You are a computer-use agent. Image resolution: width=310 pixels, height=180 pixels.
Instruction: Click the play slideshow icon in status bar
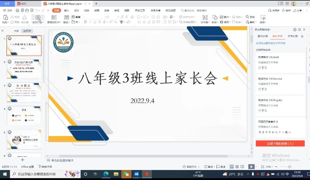coord(251,166)
